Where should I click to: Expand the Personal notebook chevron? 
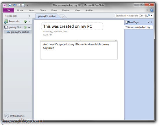pyautogui.click(x=29, y=21)
